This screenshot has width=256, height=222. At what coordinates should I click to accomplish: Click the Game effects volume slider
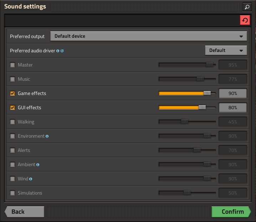pos(182,93)
